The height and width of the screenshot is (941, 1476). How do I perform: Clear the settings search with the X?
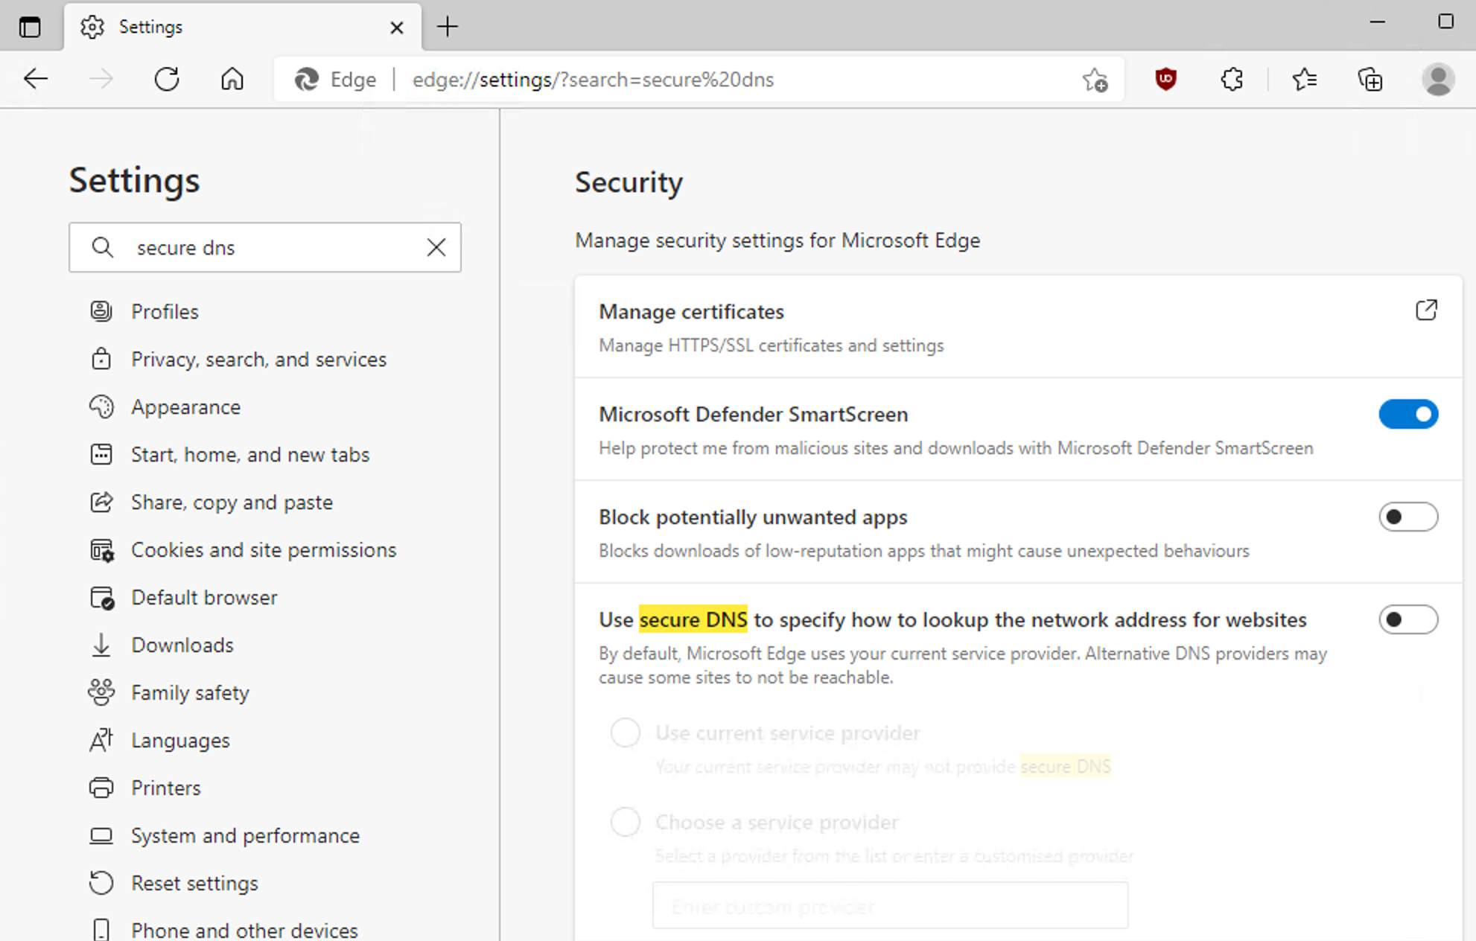(x=436, y=247)
